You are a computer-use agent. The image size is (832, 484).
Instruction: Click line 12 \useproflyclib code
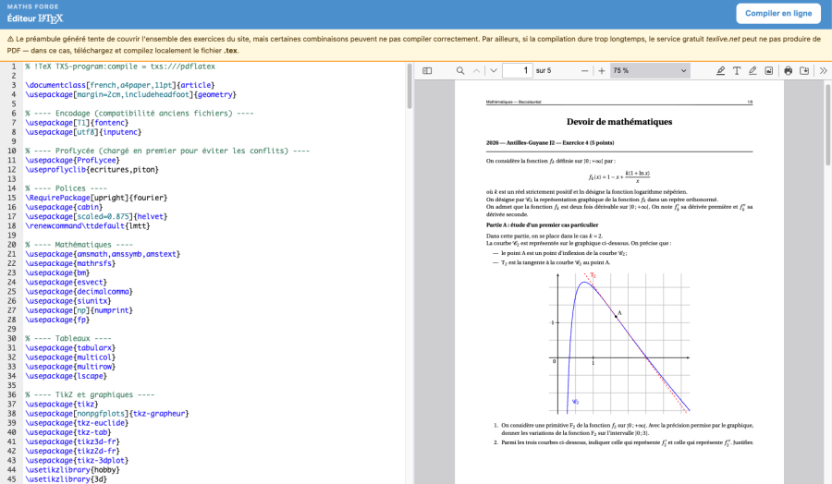click(x=92, y=170)
